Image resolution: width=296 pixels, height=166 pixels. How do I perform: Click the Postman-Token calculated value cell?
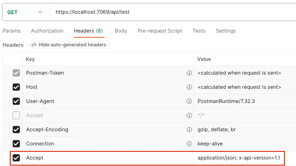(x=245, y=73)
